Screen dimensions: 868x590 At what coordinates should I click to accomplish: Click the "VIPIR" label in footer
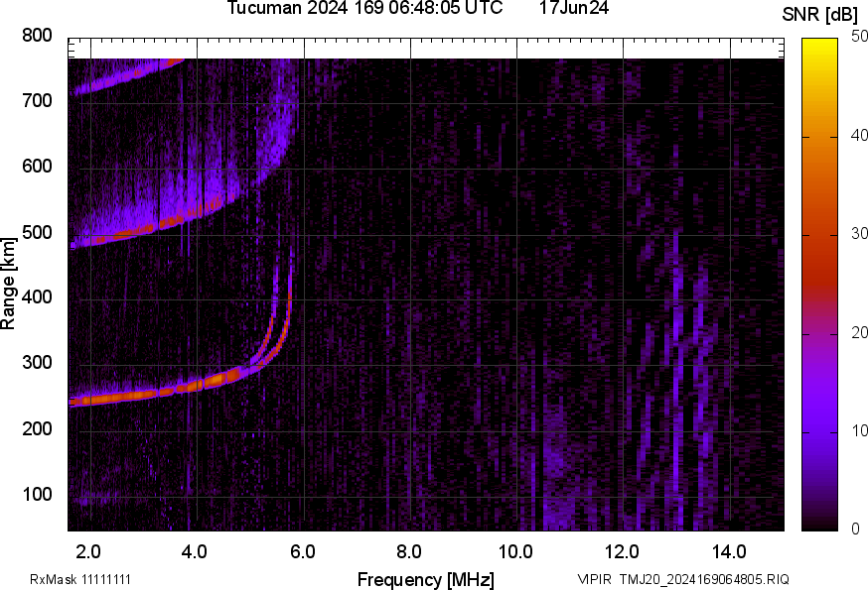[595, 579]
